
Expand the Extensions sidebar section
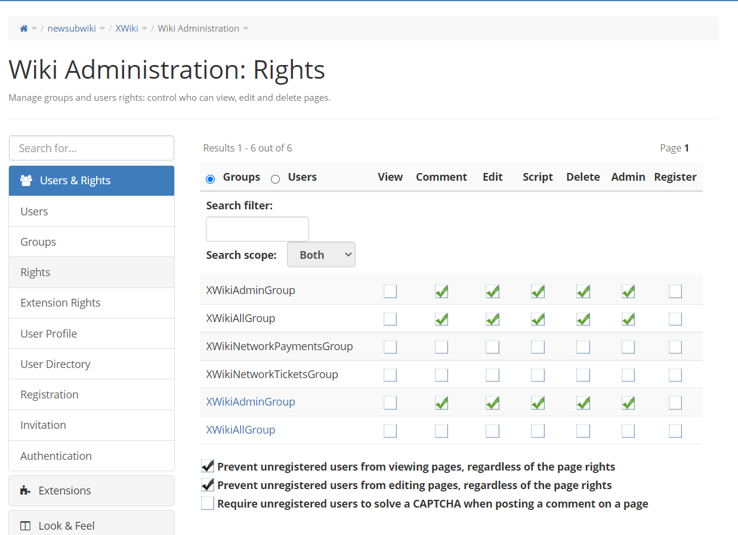pyautogui.click(x=92, y=490)
